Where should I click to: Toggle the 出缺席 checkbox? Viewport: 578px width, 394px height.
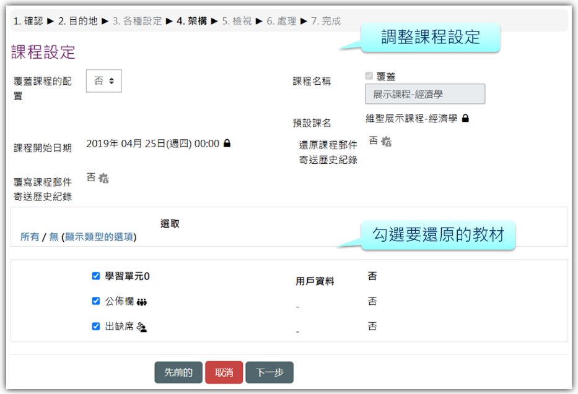pos(96,327)
